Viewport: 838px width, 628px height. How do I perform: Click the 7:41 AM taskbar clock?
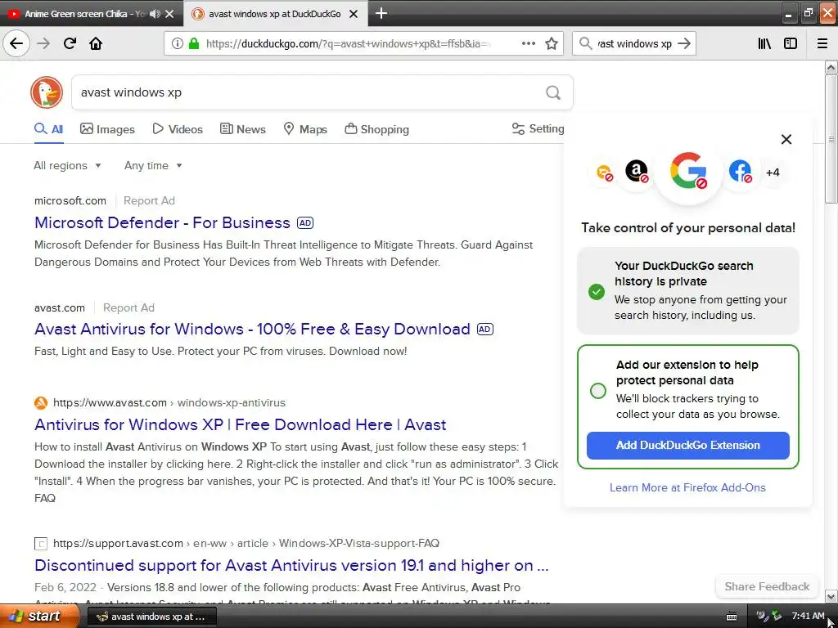pos(808,617)
